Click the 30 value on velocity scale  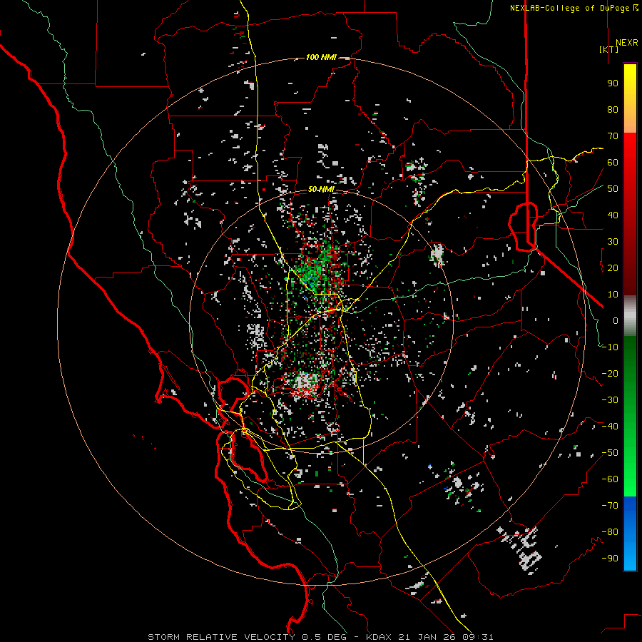(x=613, y=242)
